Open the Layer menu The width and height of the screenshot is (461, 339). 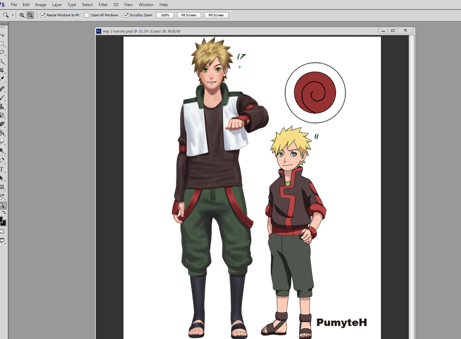click(x=57, y=5)
